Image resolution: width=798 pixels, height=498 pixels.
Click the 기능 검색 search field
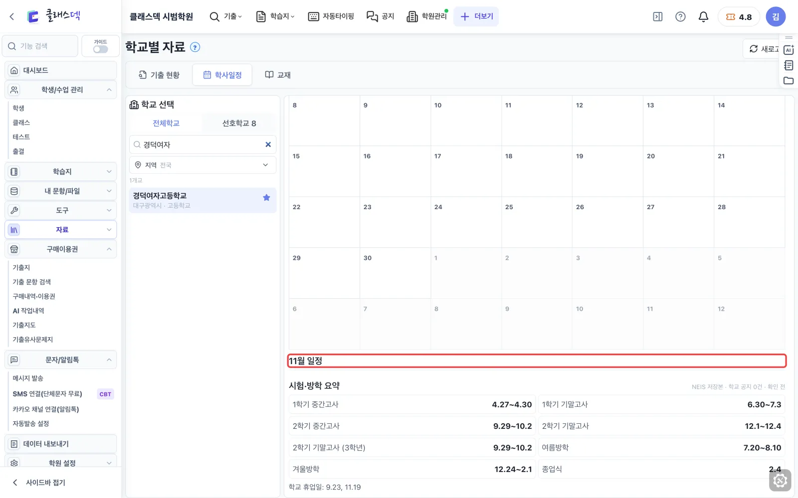point(40,46)
